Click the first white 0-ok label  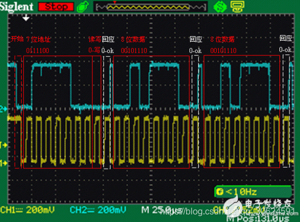coord(108,51)
